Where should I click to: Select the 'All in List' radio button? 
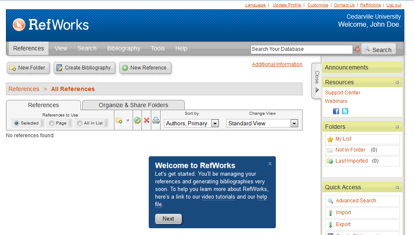coord(80,123)
